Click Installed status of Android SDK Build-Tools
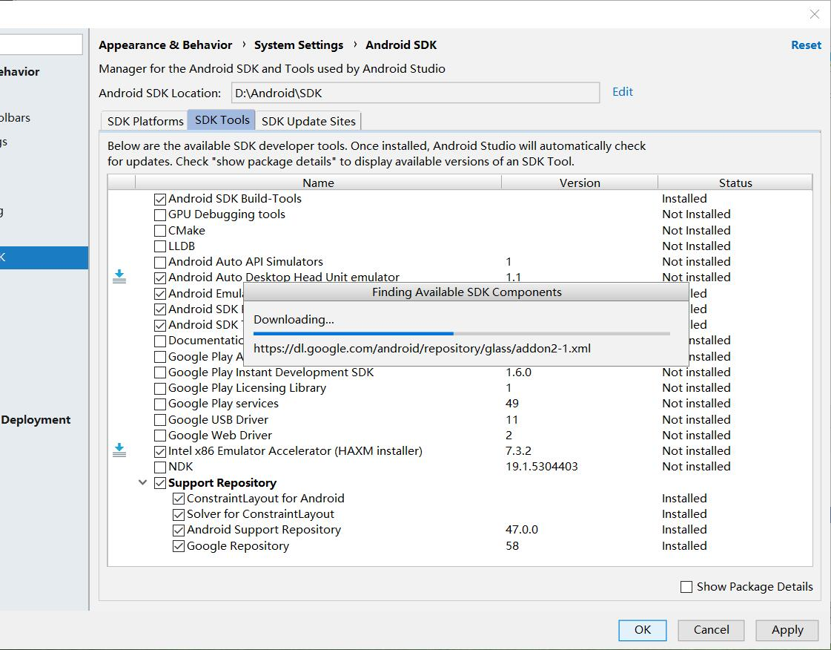This screenshot has height=650, width=831. coord(684,198)
